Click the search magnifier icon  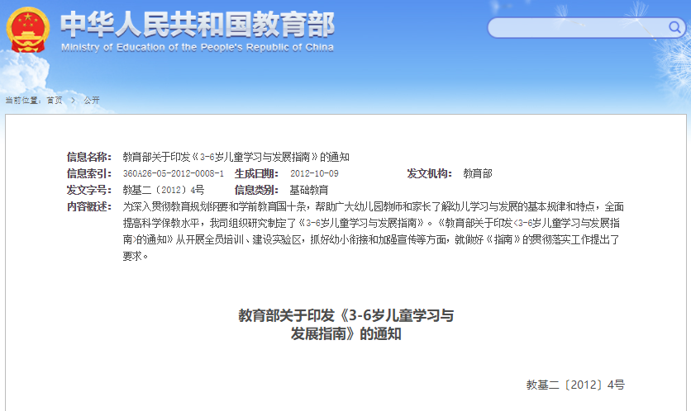674,27
